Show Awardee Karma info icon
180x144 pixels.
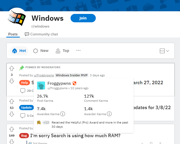63,114
